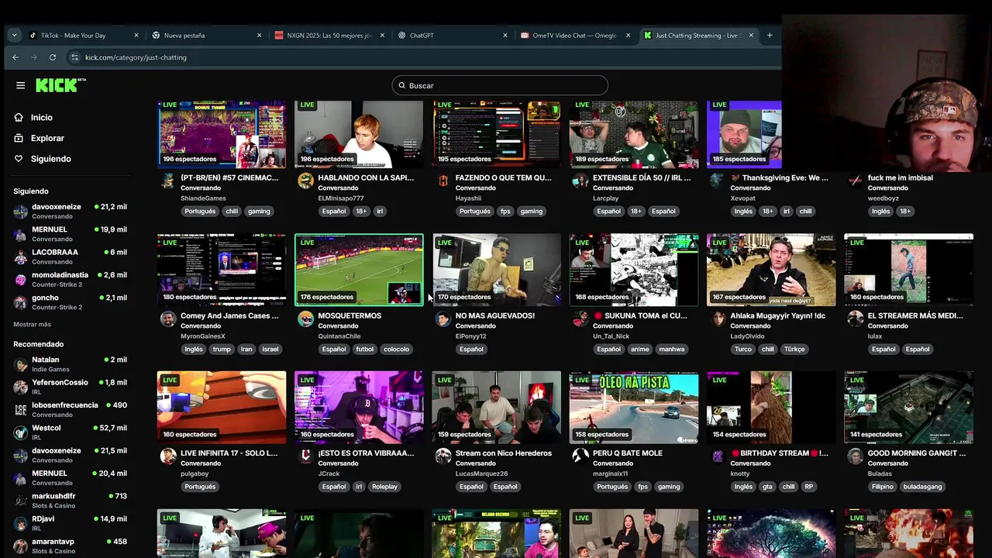This screenshot has height=558, width=992.
Task: Open LIVE INFINITA 17 stream thumbnail
Action: [x=222, y=408]
